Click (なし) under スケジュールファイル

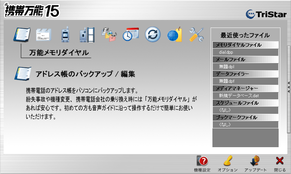point(245,110)
